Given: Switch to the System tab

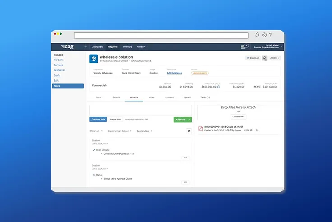Looking at the screenshot, I should coord(187,97).
